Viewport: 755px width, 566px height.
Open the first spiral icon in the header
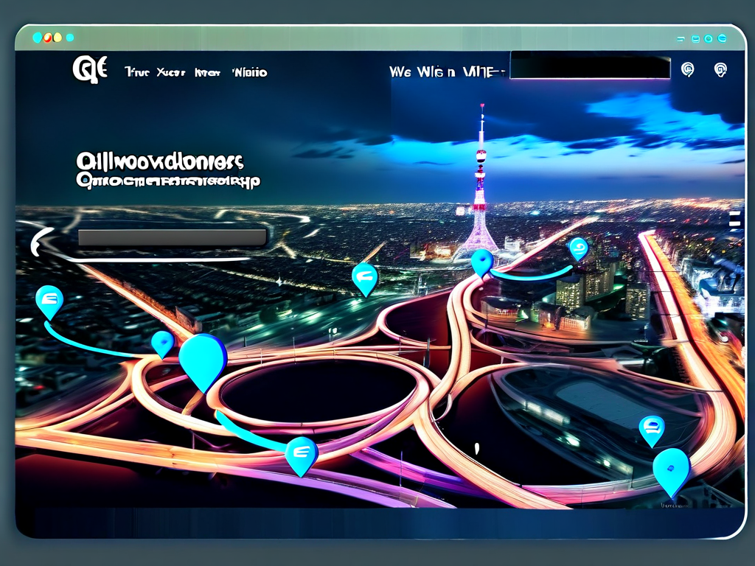tap(687, 70)
